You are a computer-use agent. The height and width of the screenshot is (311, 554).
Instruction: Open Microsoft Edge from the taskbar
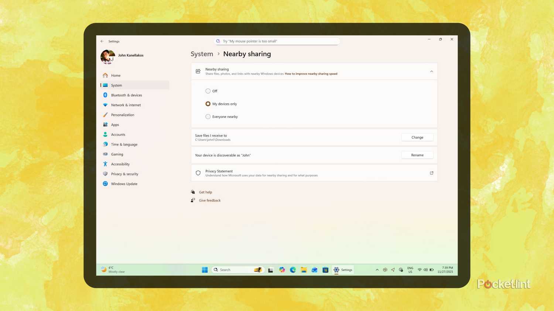coord(293,270)
